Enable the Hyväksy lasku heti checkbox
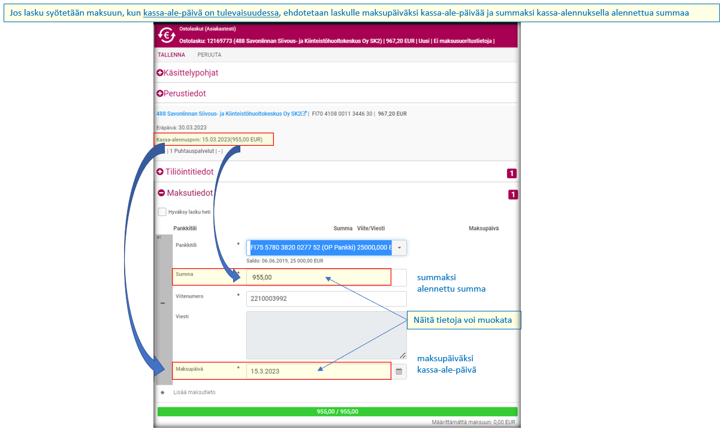Screen dimensions: 727x432 click(x=162, y=212)
